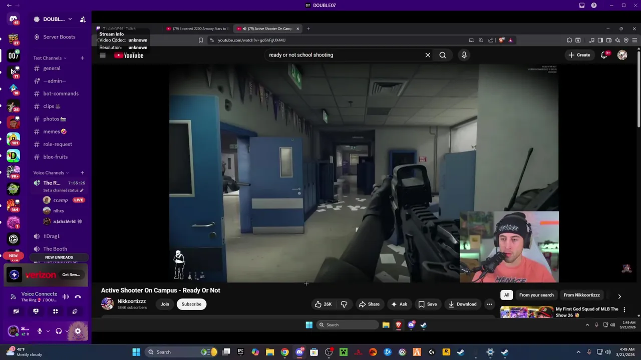This screenshot has height=360, width=641.
Task: Open Discord user settings gear
Action: (78, 331)
